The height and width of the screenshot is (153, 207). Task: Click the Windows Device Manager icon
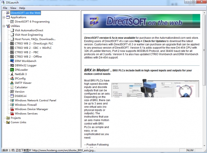pyautogui.click(x=12, y=109)
